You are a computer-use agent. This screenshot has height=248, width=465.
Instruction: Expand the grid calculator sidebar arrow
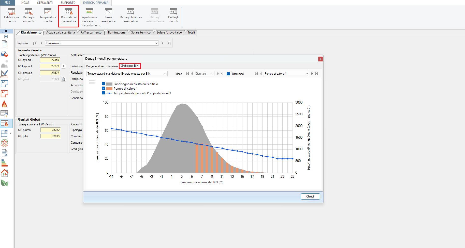[11, 133]
